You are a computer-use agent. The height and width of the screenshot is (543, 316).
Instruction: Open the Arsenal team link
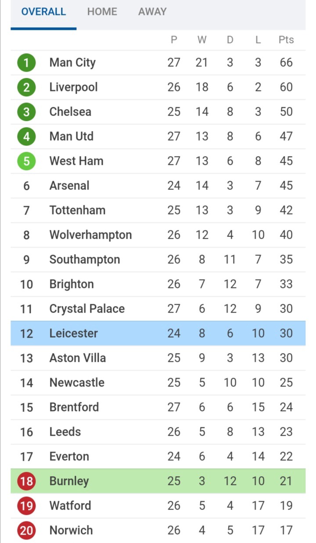pyautogui.click(x=69, y=186)
